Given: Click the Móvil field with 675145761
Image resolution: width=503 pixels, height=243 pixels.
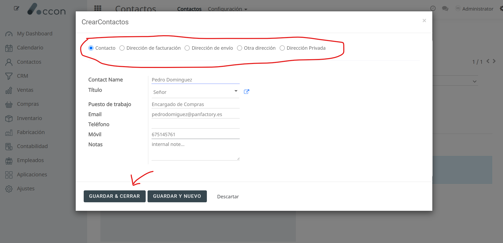Looking at the screenshot, I should click(x=195, y=135).
